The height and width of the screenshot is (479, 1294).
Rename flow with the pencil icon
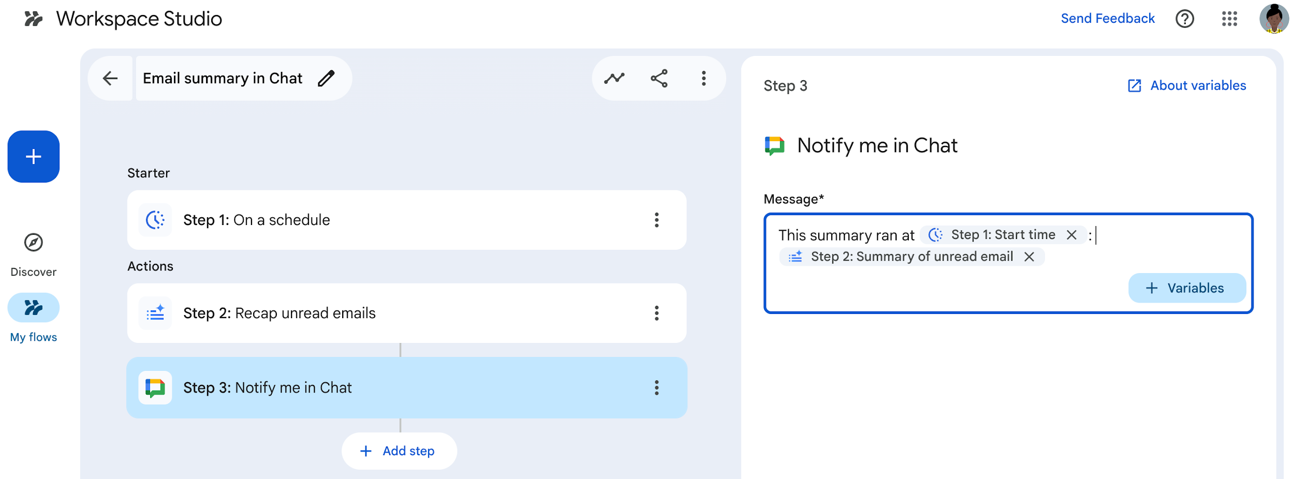326,79
